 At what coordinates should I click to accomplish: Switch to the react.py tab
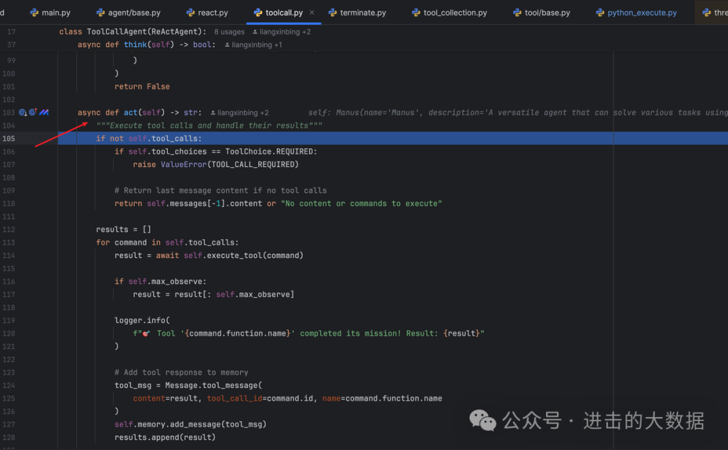click(x=207, y=13)
